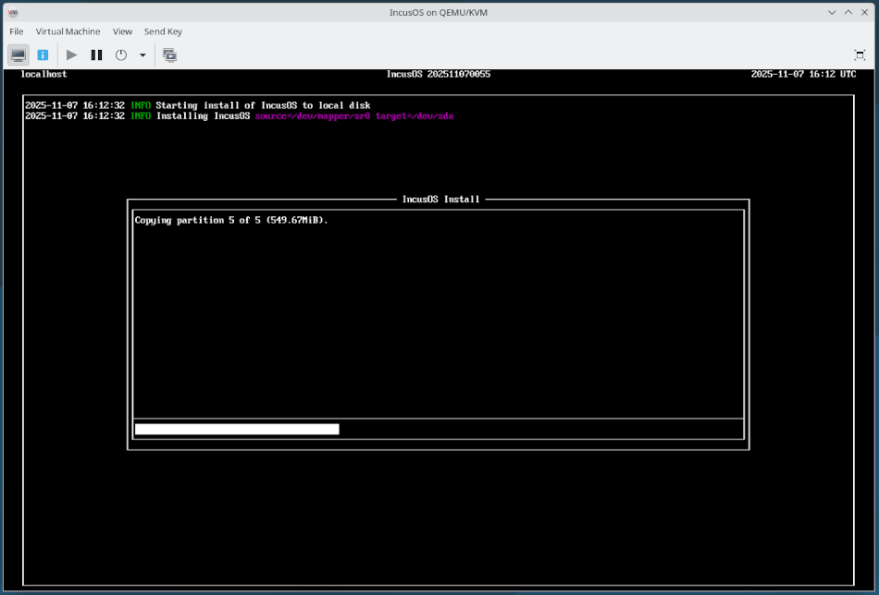Screen dimensions: 879x595
Task: Click inside the IncusOS Install dialog
Action: coord(439,323)
